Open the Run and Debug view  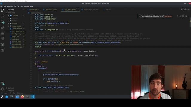point(3,27)
